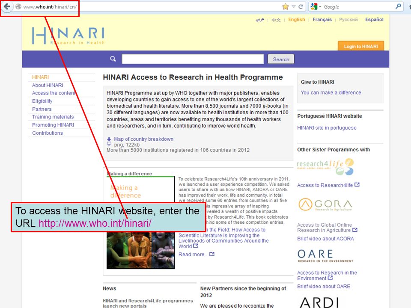
Task: Click the Give to HINARI heading
Action: (x=317, y=82)
